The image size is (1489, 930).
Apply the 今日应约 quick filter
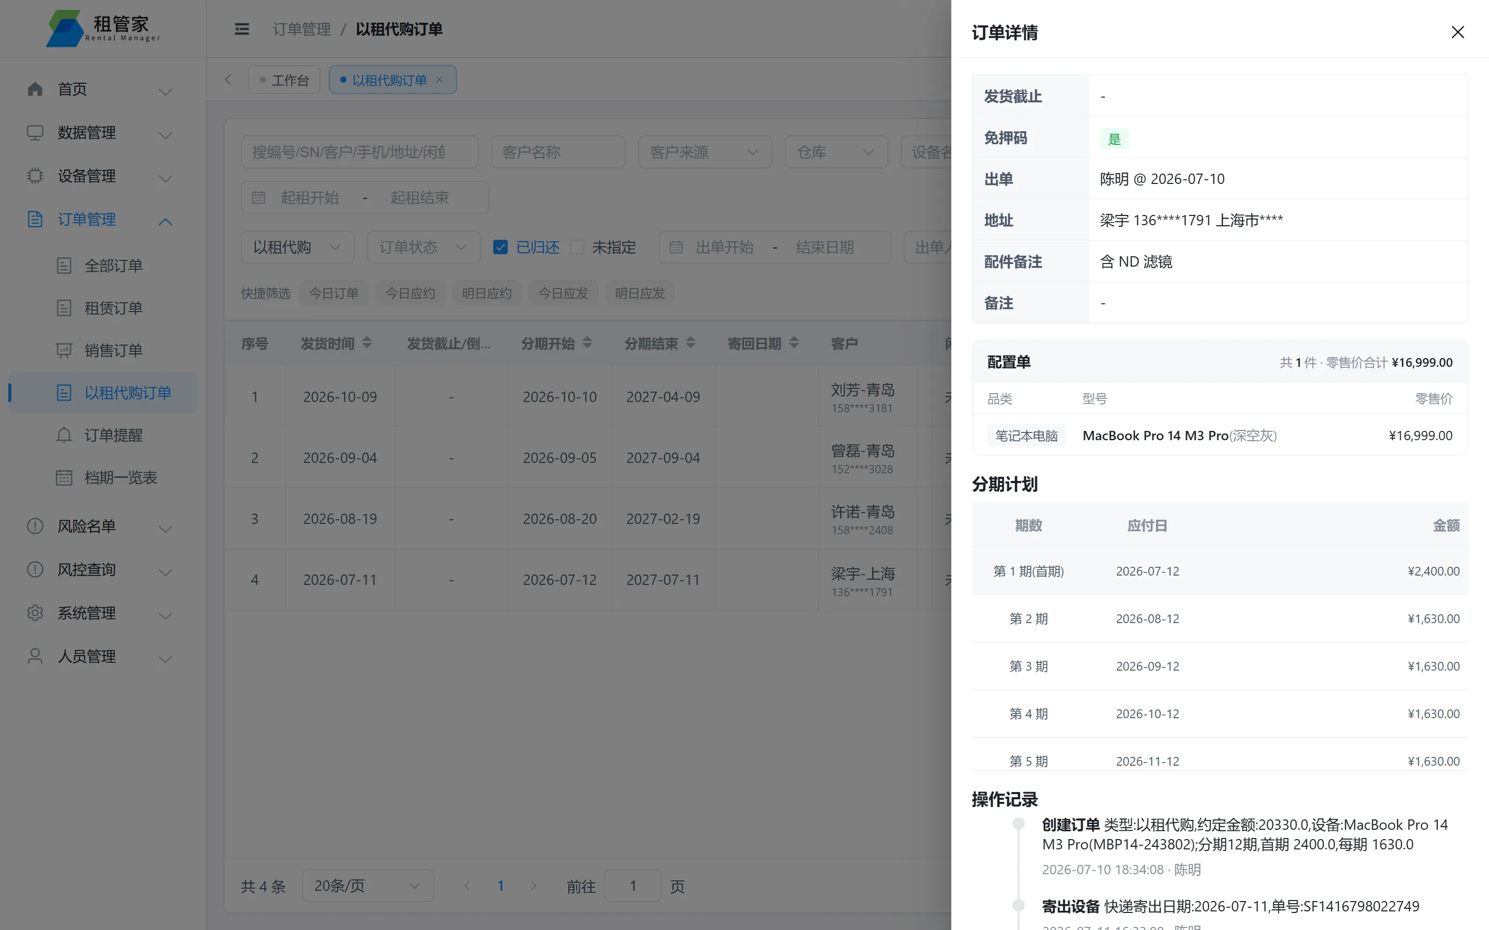pos(411,293)
